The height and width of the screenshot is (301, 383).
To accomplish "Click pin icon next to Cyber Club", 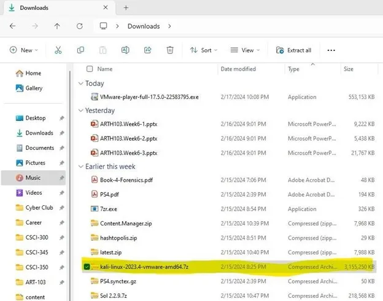I will tap(62, 208).
